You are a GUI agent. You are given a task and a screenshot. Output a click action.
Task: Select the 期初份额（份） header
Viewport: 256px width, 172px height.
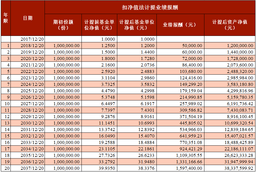click(x=63, y=25)
